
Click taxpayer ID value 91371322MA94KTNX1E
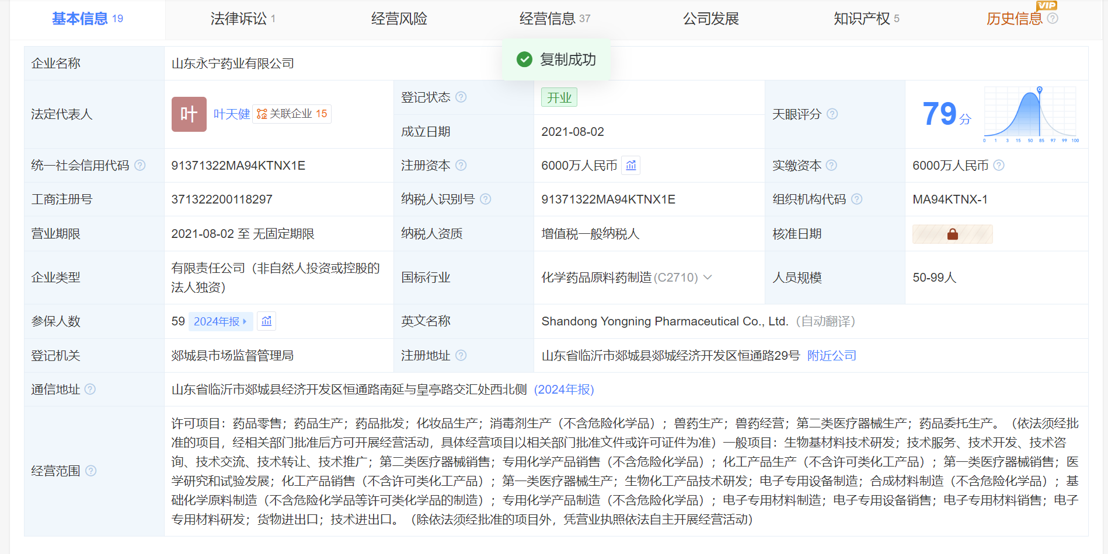608,199
